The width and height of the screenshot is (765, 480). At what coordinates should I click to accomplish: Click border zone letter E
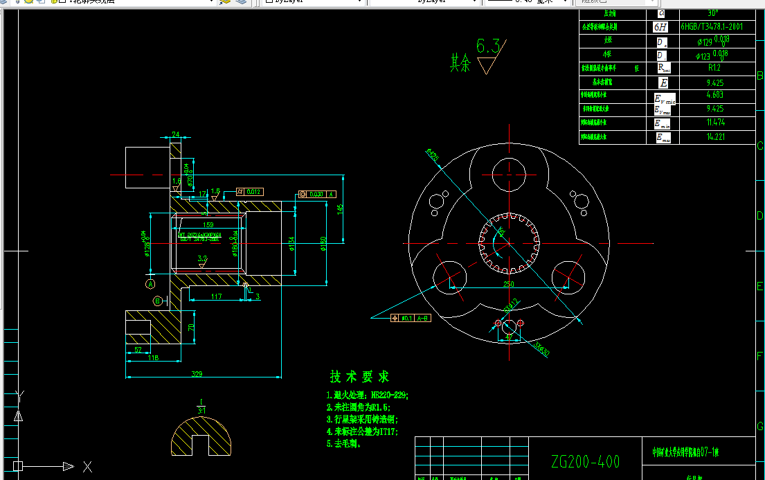tap(759, 286)
